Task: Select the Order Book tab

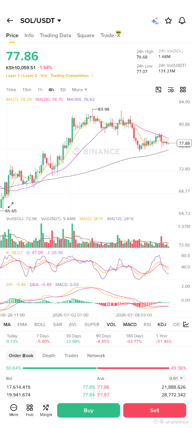Action: tap(21, 356)
